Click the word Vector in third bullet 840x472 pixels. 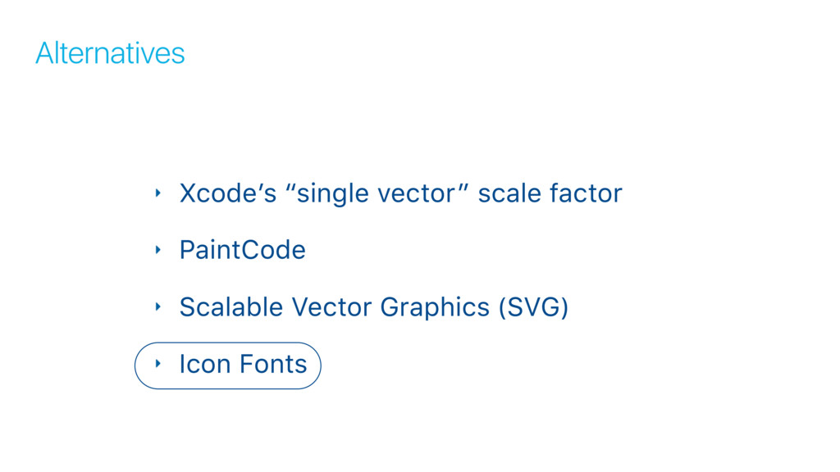(x=331, y=306)
